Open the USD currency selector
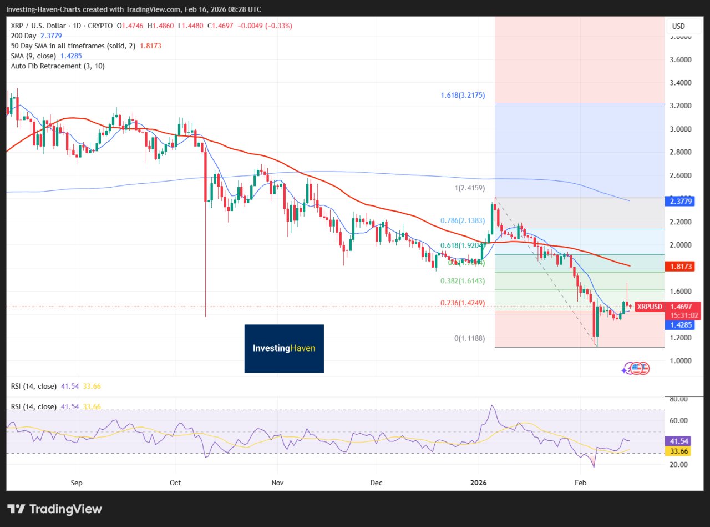Image resolution: width=710 pixels, height=527 pixels. click(x=678, y=26)
